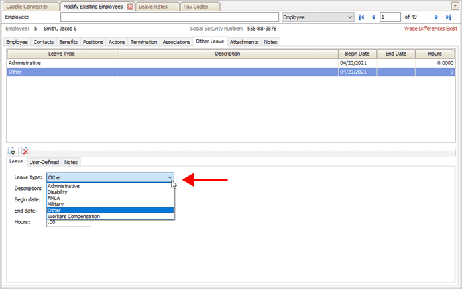Collapse the Leave type dropdown arrow

(170, 177)
